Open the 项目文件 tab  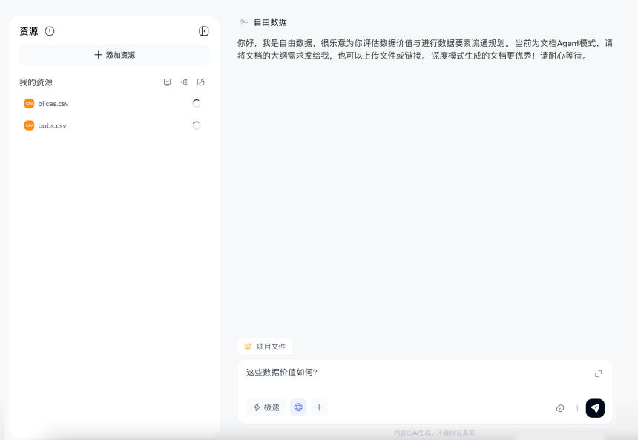(265, 347)
